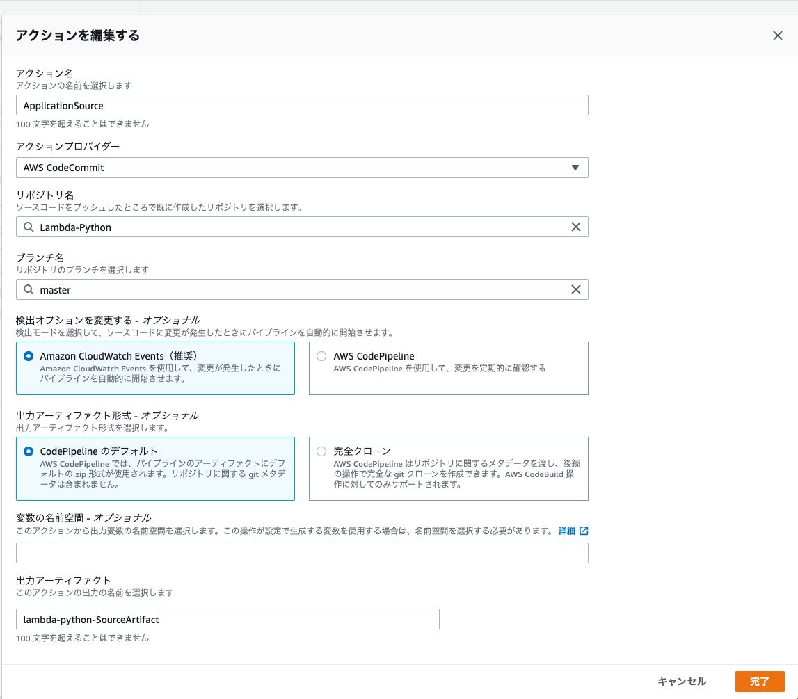Click the リポジトリ名 label

coord(45,195)
